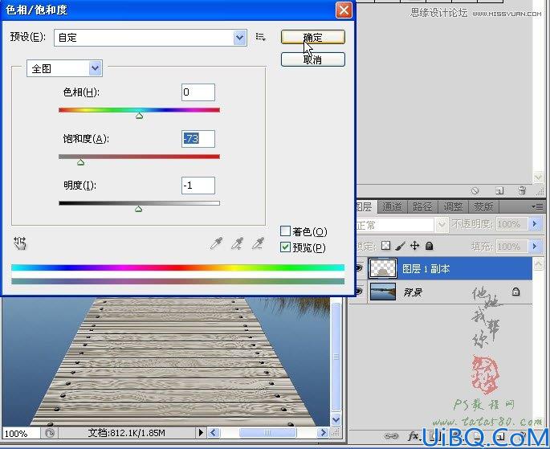Image resolution: width=550 pixels, height=449 pixels.
Task: Toggle lock transparent pixels
Action: pos(385,246)
